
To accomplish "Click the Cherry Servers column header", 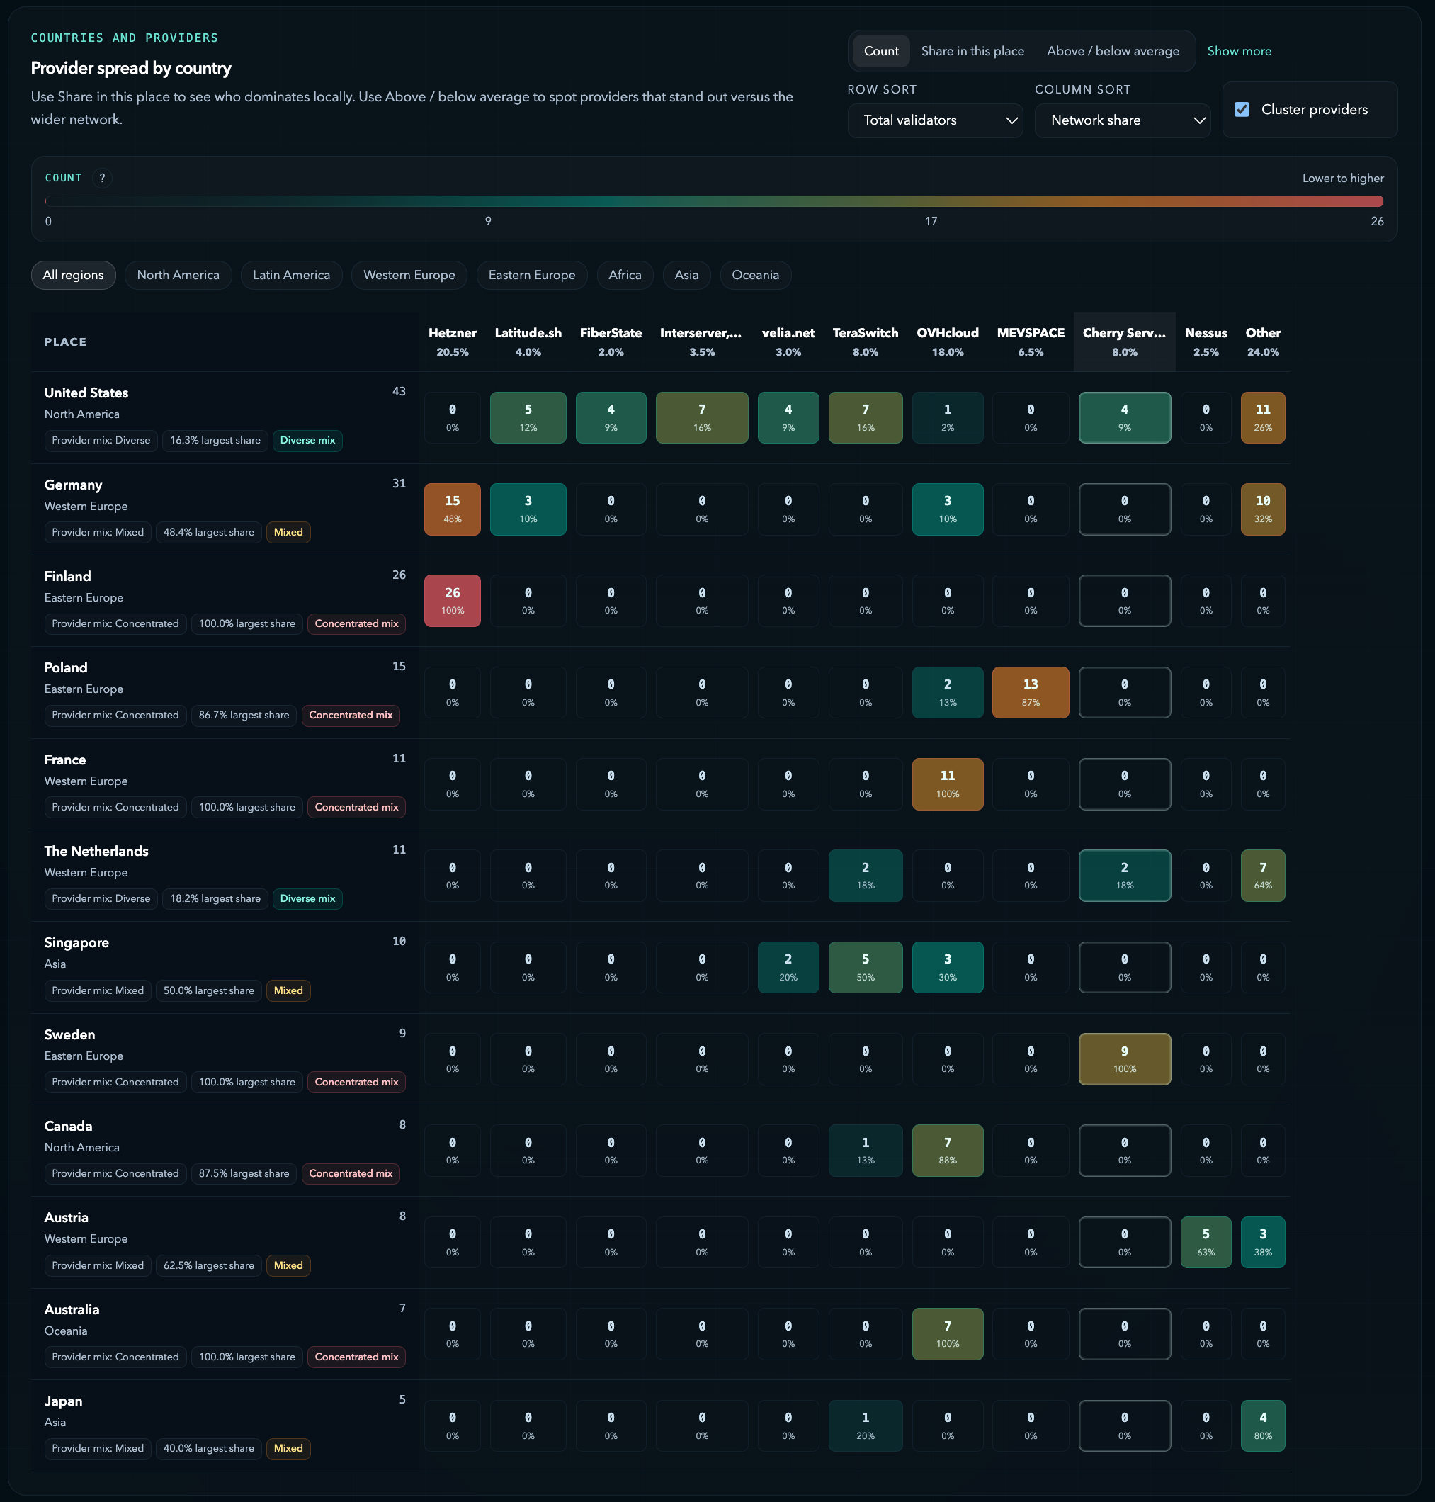I will tap(1123, 341).
